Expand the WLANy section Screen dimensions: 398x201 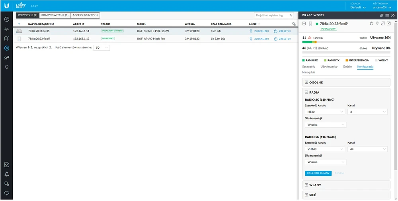[x=306, y=185]
